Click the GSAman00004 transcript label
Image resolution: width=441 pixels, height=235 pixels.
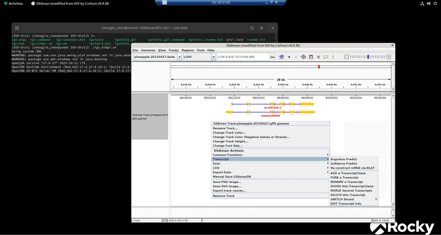[270, 116]
